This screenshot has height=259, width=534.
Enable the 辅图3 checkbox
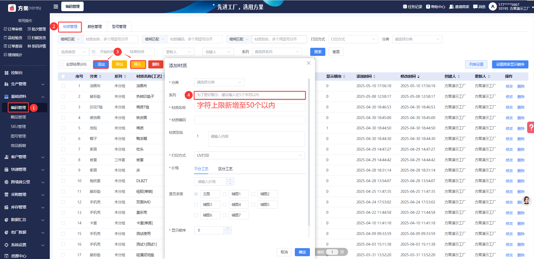click(196, 205)
